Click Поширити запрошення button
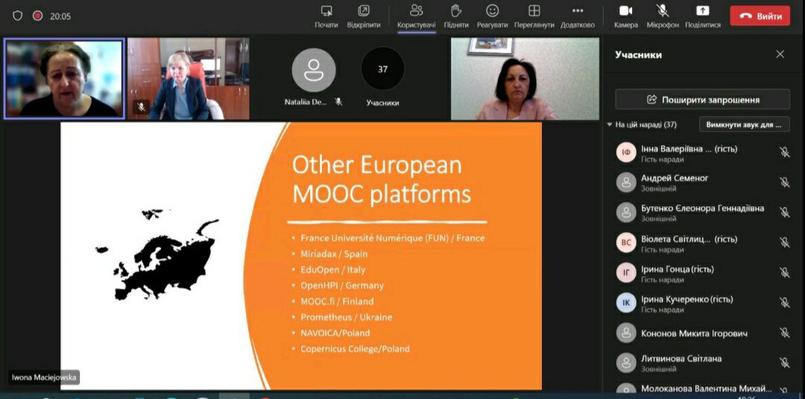Screen dimensions: 805x399 pos(702,100)
